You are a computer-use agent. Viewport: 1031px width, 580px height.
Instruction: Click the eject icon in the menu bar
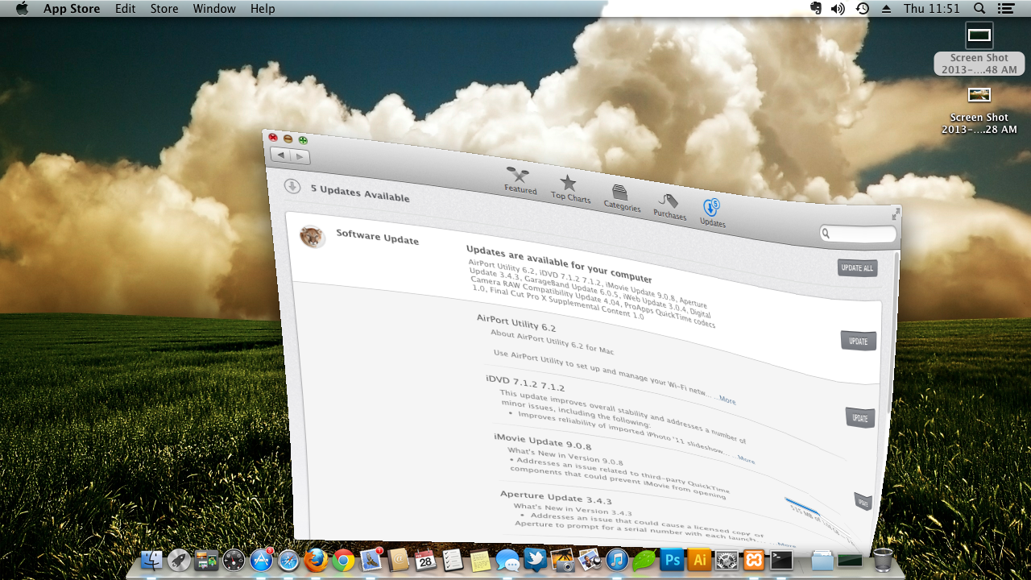pyautogui.click(x=886, y=9)
